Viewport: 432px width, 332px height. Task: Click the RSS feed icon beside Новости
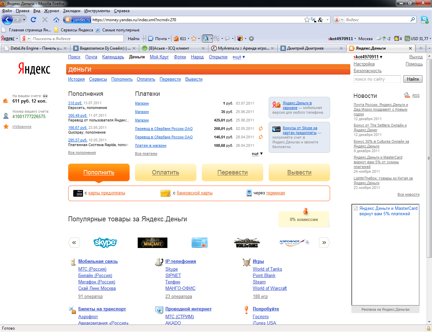tap(407, 95)
